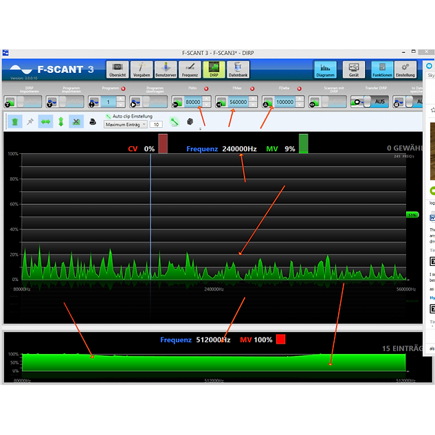Open the Maximum Einträg dropdown
This screenshot has height=435, width=435.
click(x=125, y=124)
